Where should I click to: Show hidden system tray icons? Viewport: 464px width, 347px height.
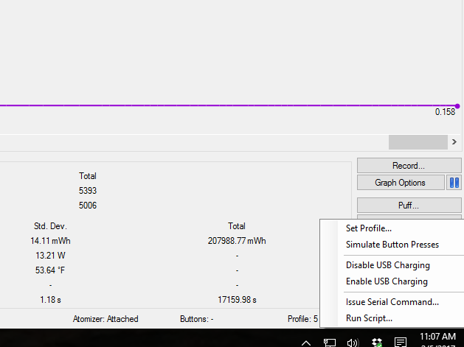(305, 342)
